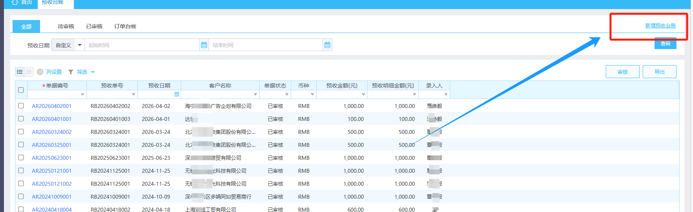
Task: Expand the 筛选 dropdown arrow
Action: [x=93, y=72]
